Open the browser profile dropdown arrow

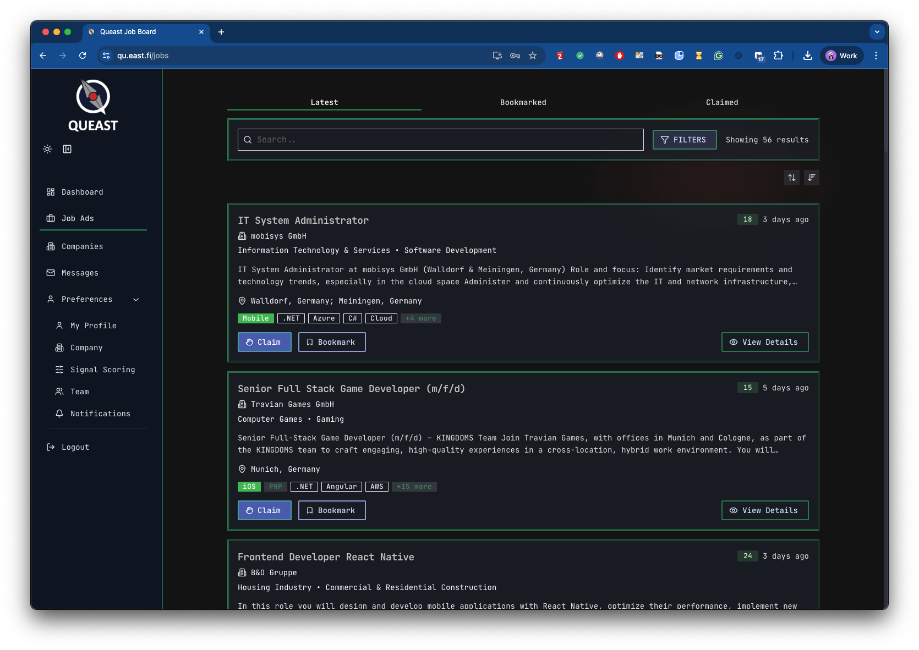click(876, 32)
